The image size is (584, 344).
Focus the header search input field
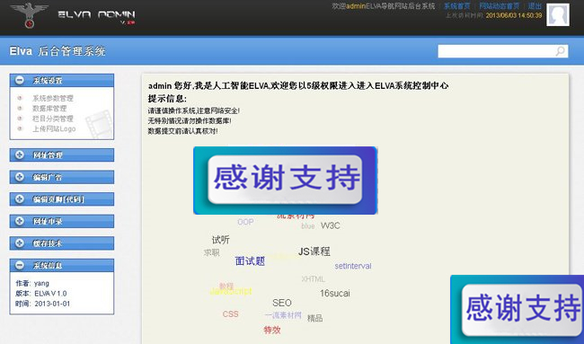click(x=497, y=51)
